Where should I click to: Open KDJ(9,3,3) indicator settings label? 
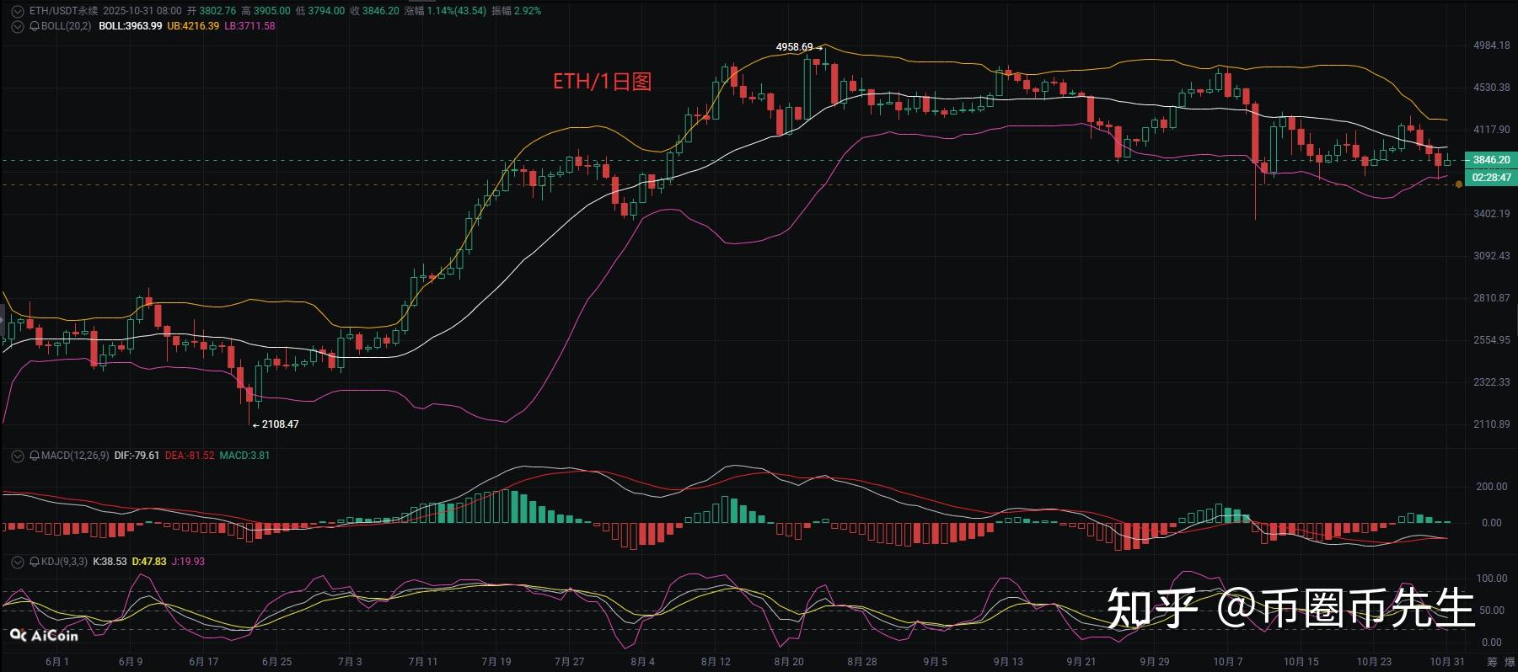tap(64, 562)
